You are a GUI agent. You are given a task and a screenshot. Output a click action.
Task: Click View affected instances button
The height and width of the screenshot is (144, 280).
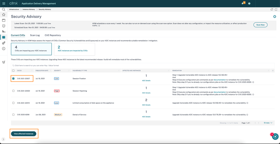click(x=24, y=134)
